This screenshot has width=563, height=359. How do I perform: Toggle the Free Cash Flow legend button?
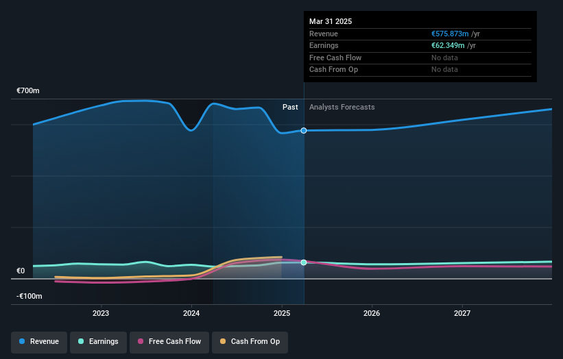169,342
